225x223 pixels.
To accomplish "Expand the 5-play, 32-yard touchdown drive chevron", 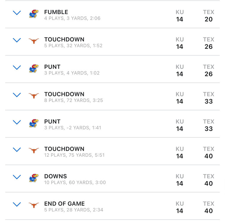I will 17,40.
